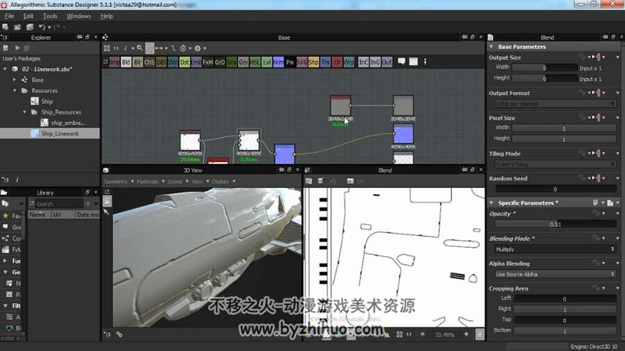Adjust the Output Size Width slider
The height and width of the screenshot is (351, 625).
click(544, 68)
